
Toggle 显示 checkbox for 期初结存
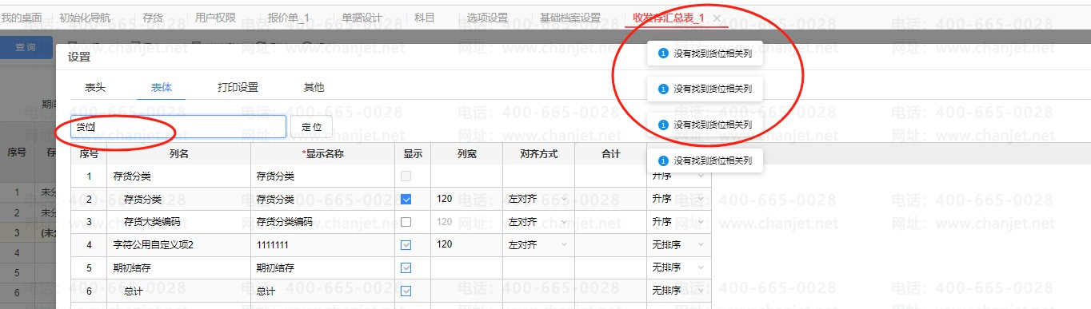[x=406, y=267]
